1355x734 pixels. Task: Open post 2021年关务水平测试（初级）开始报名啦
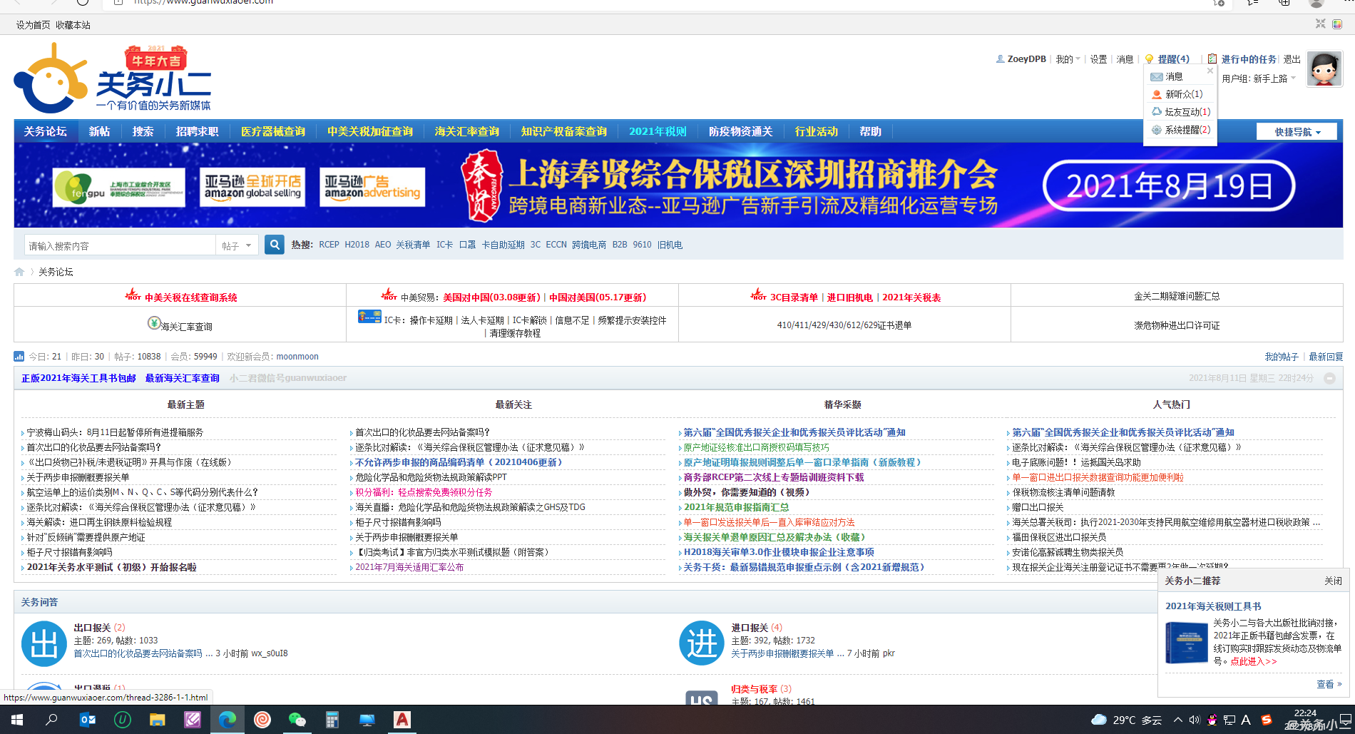[x=112, y=567]
